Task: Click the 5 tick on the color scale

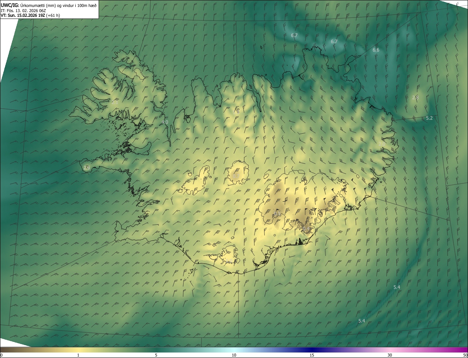Action: click(156, 355)
